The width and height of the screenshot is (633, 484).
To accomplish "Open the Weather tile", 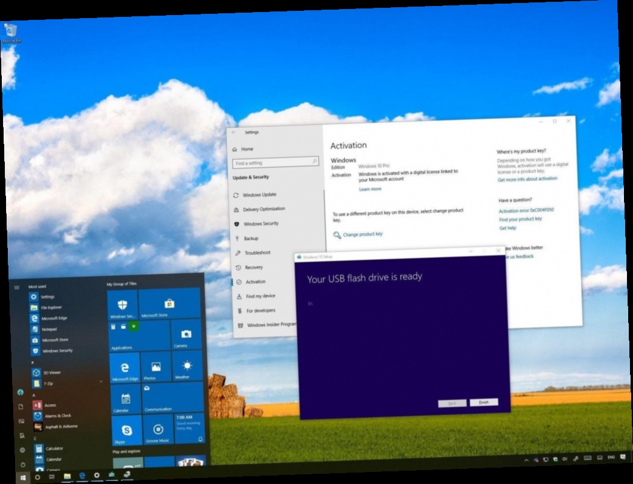I will tap(187, 365).
